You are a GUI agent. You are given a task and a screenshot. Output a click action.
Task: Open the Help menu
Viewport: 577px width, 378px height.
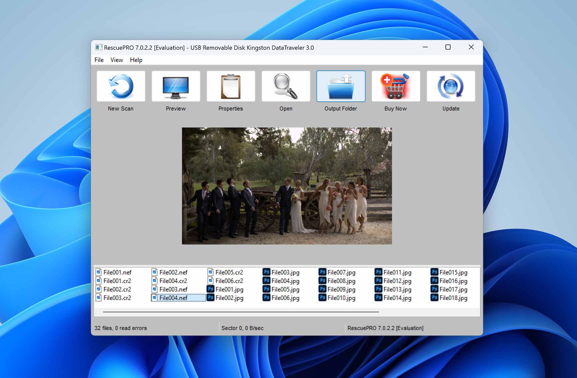136,60
